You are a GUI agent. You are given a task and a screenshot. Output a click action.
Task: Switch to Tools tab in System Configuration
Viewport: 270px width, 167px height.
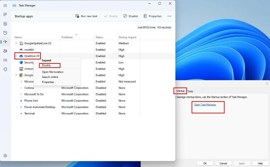(x=190, y=91)
